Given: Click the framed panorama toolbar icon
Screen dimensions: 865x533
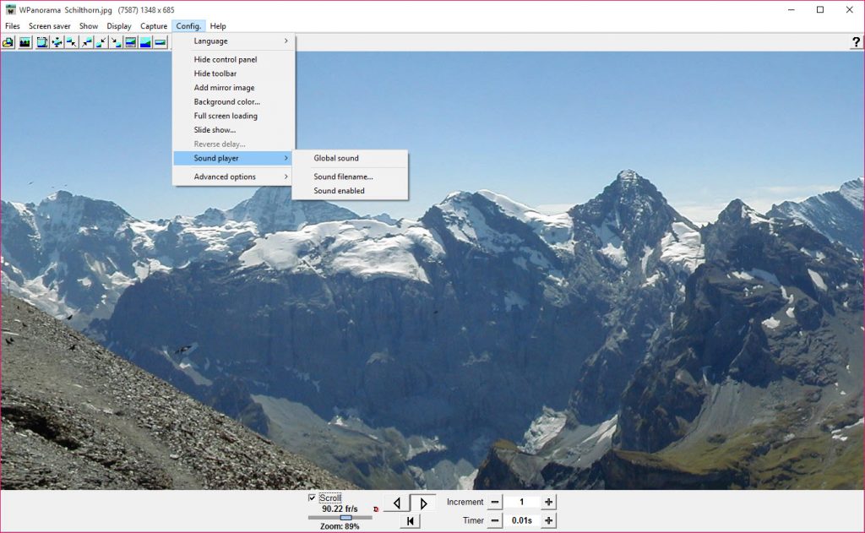Looking at the screenshot, I should [x=131, y=42].
